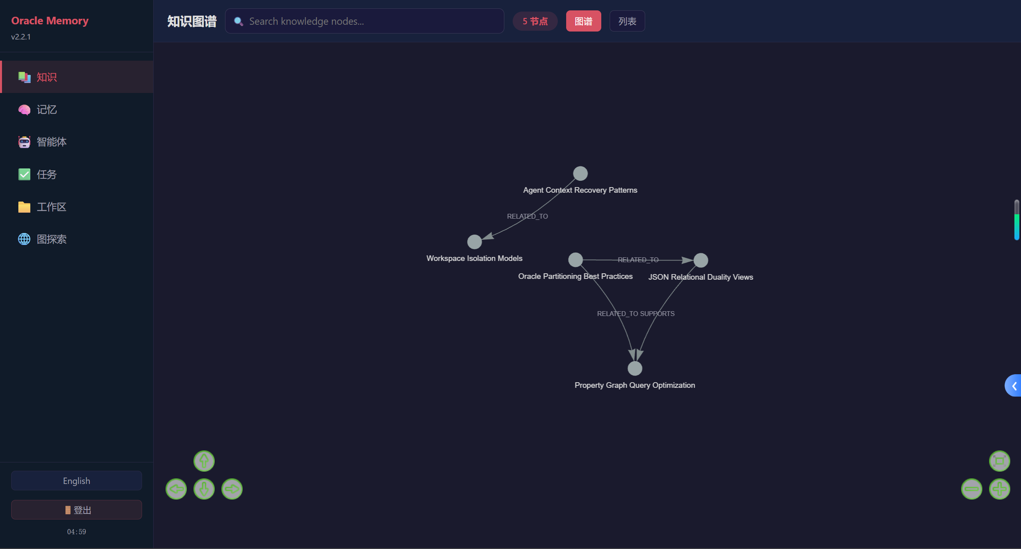Click the magnifier icon in search box
The width and height of the screenshot is (1021, 549).
[239, 21]
